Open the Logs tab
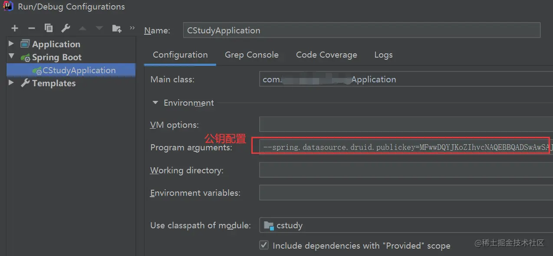 (x=383, y=55)
